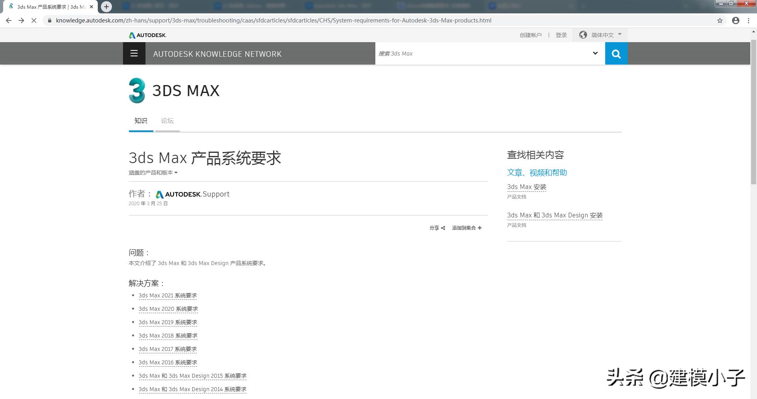Image resolution: width=757 pixels, height=399 pixels.
Task: Click the 3DS MAX product logo
Action: pyautogui.click(x=137, y=91)
